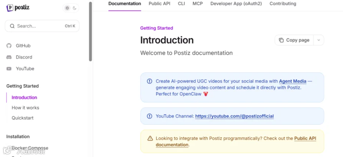Open the Developer App (oAuth2) tab
The image size is (343, 157).
pos(236,4)
